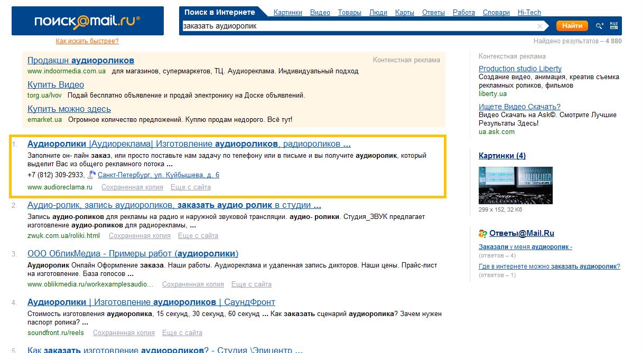Click the ua.ask.com ad URL
The image size is (642, 353).
coord(496,131)
